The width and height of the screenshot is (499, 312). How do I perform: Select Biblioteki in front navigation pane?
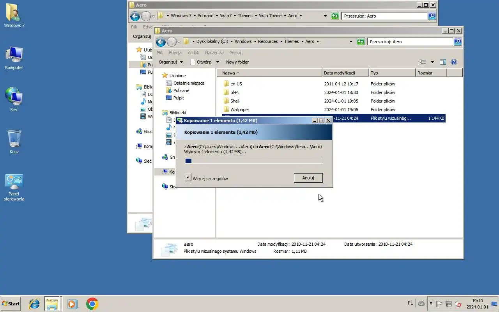tap(174, 113)
